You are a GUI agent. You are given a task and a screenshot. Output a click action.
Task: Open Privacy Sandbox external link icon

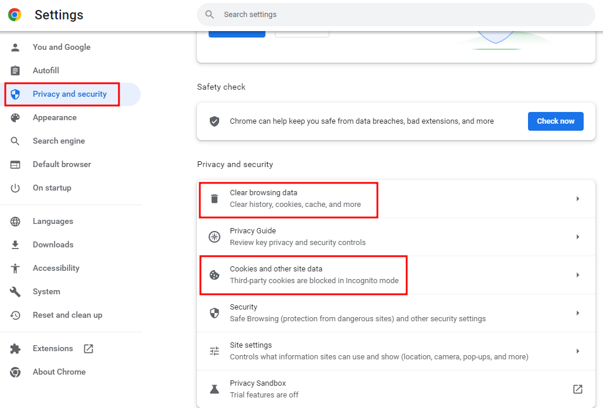[577, 389]
